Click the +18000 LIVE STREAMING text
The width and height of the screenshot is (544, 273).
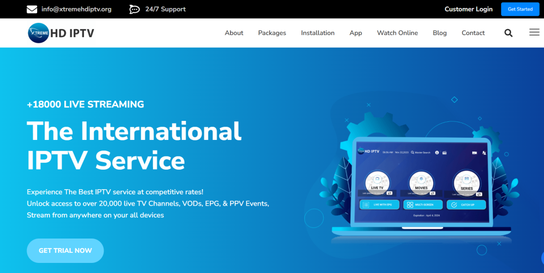[x=86, y=104]
